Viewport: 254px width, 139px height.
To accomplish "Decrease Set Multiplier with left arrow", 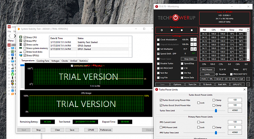I will coord(192,49).
